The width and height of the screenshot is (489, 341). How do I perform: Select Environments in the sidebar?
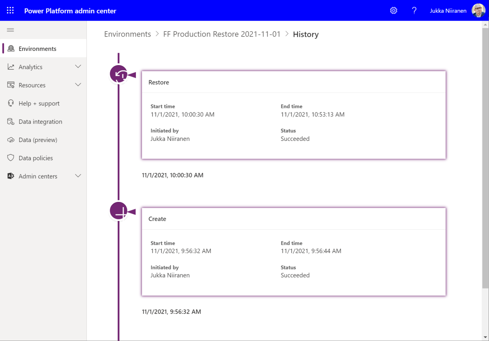pos(37,49)
